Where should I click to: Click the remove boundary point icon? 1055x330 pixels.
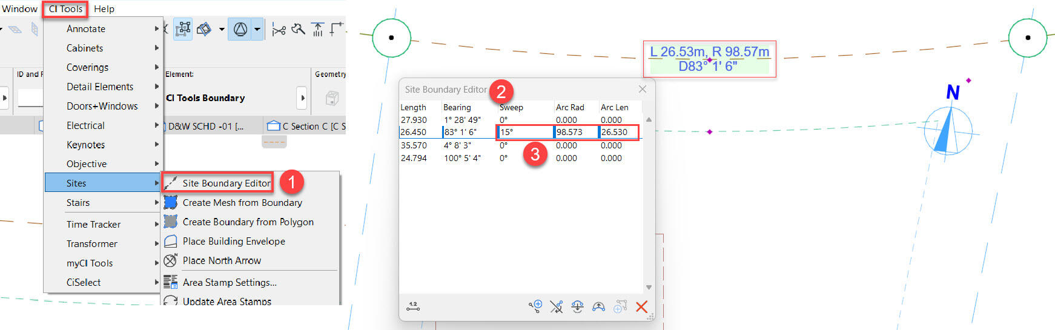pyautogui.click(x=556, y=307)
